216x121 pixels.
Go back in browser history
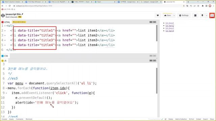point(2,6)
